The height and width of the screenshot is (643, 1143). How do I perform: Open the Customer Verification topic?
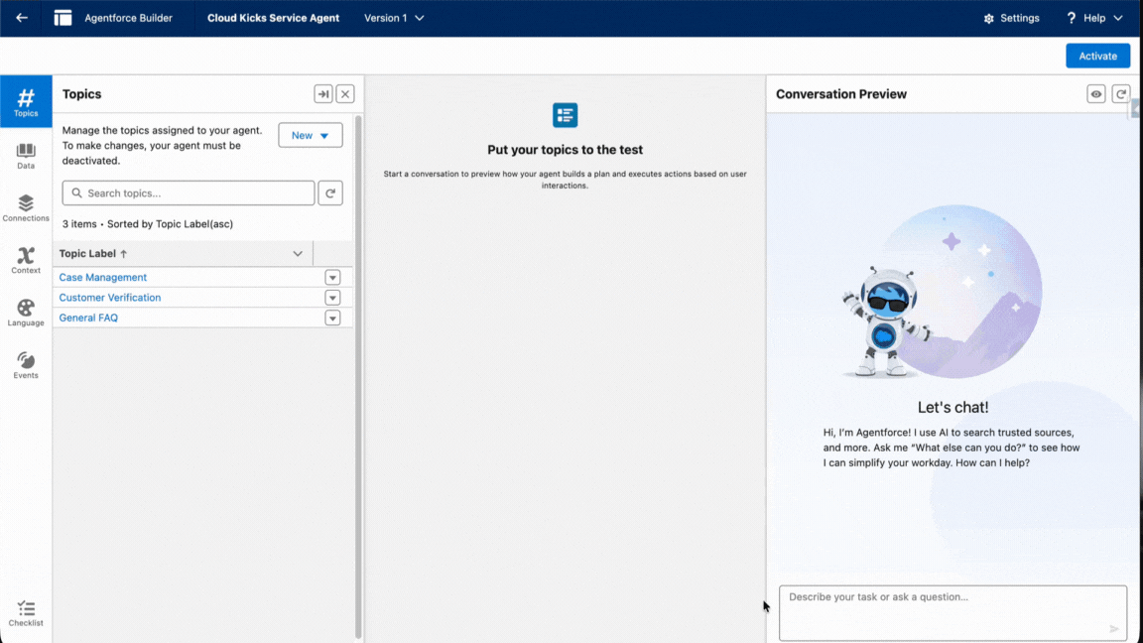pyautogui.click(x=109, y=298)
